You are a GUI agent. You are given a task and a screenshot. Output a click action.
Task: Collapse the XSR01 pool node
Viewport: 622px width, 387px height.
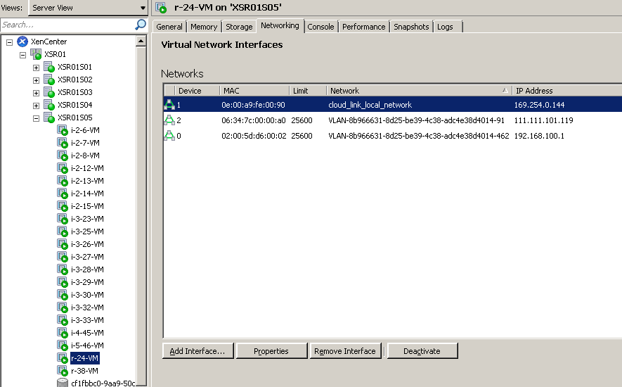[x=22, y=55]
